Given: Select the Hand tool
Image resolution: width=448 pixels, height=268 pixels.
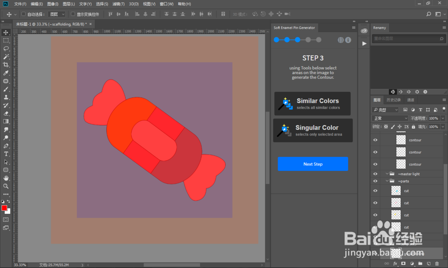Looking at the screenshot, I should (x=6, y=178).
